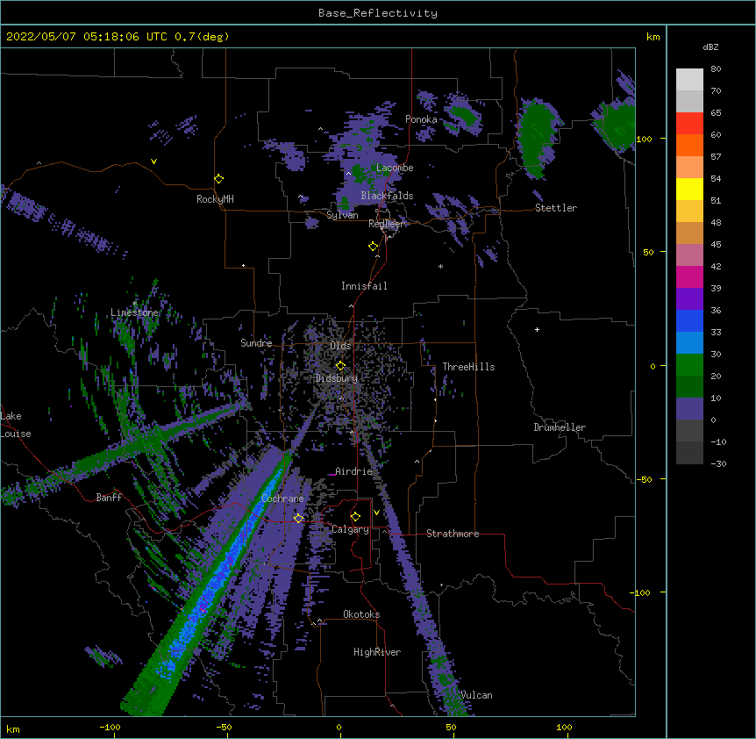The height and width of the screenshot is (739, 756).
Task: Select the royal blue swatch below 36
Action: [689, 320]
